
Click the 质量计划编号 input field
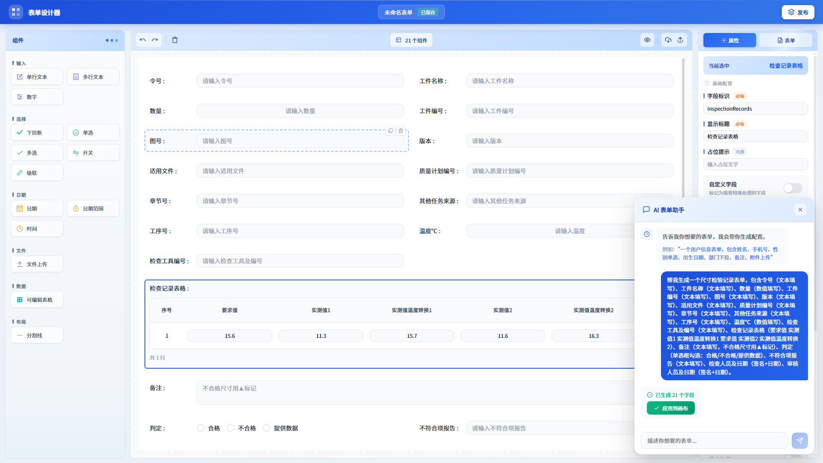click(x=570, y=171)
